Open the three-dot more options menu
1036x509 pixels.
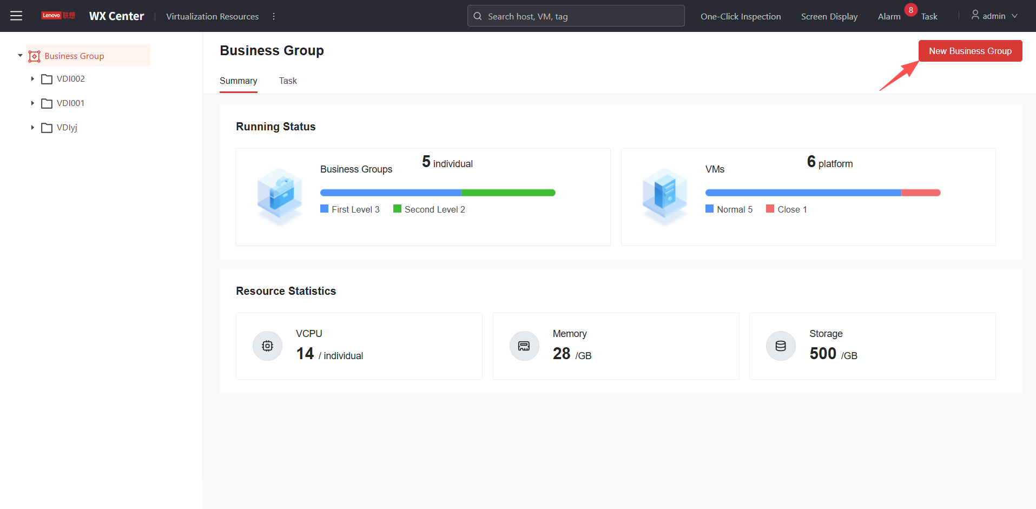tap(274, 16)
